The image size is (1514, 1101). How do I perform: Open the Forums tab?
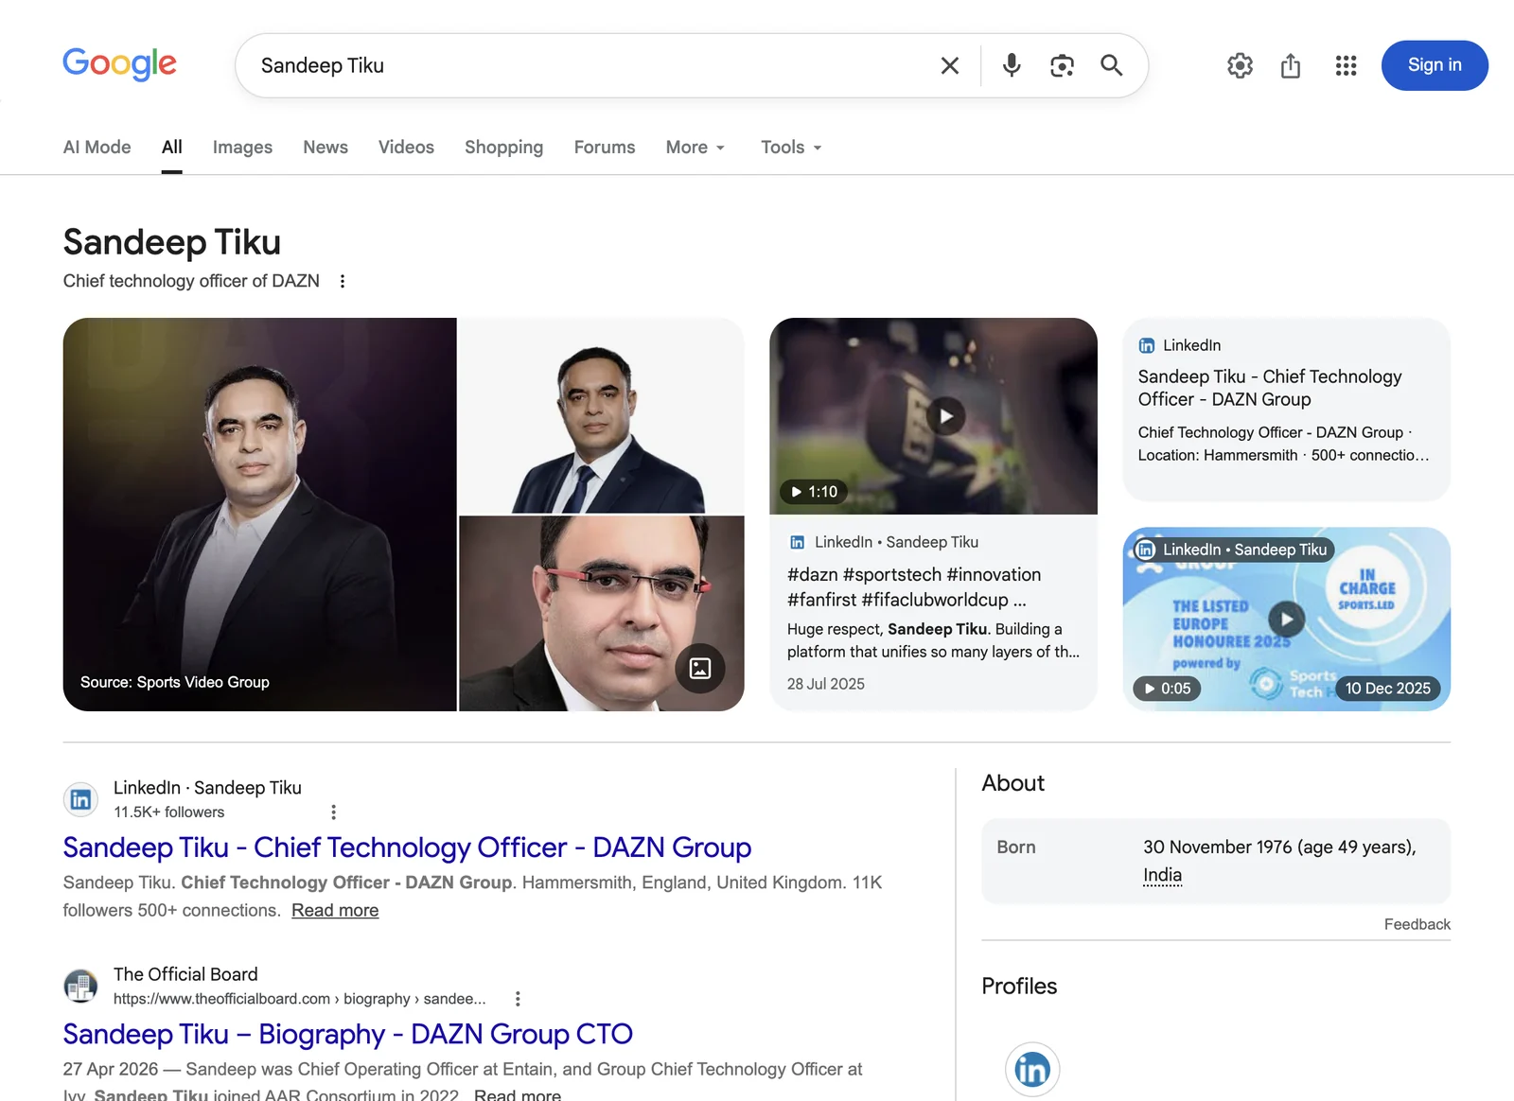pos(605,147)
